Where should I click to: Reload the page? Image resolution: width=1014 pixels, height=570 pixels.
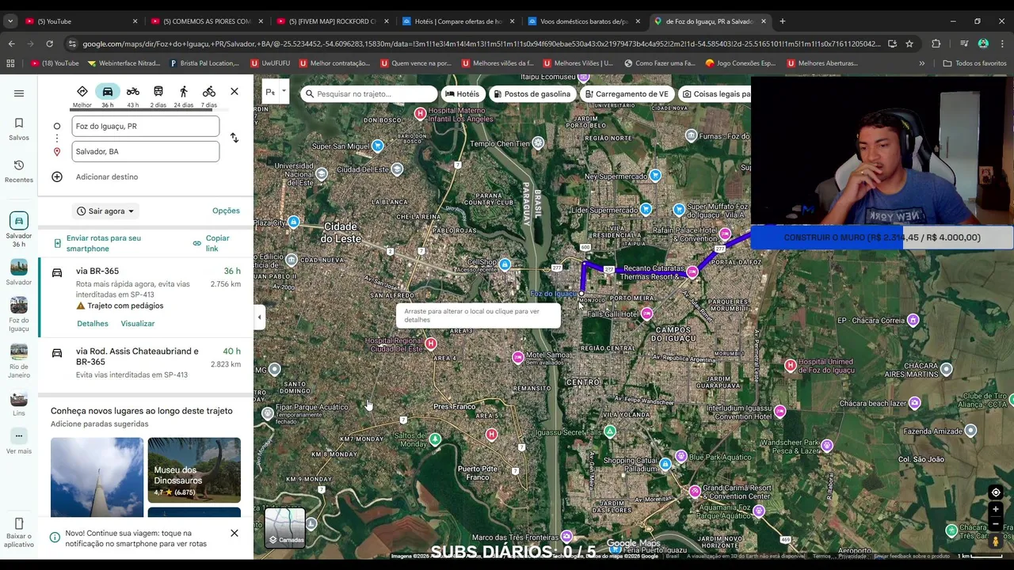coord(49,44)
